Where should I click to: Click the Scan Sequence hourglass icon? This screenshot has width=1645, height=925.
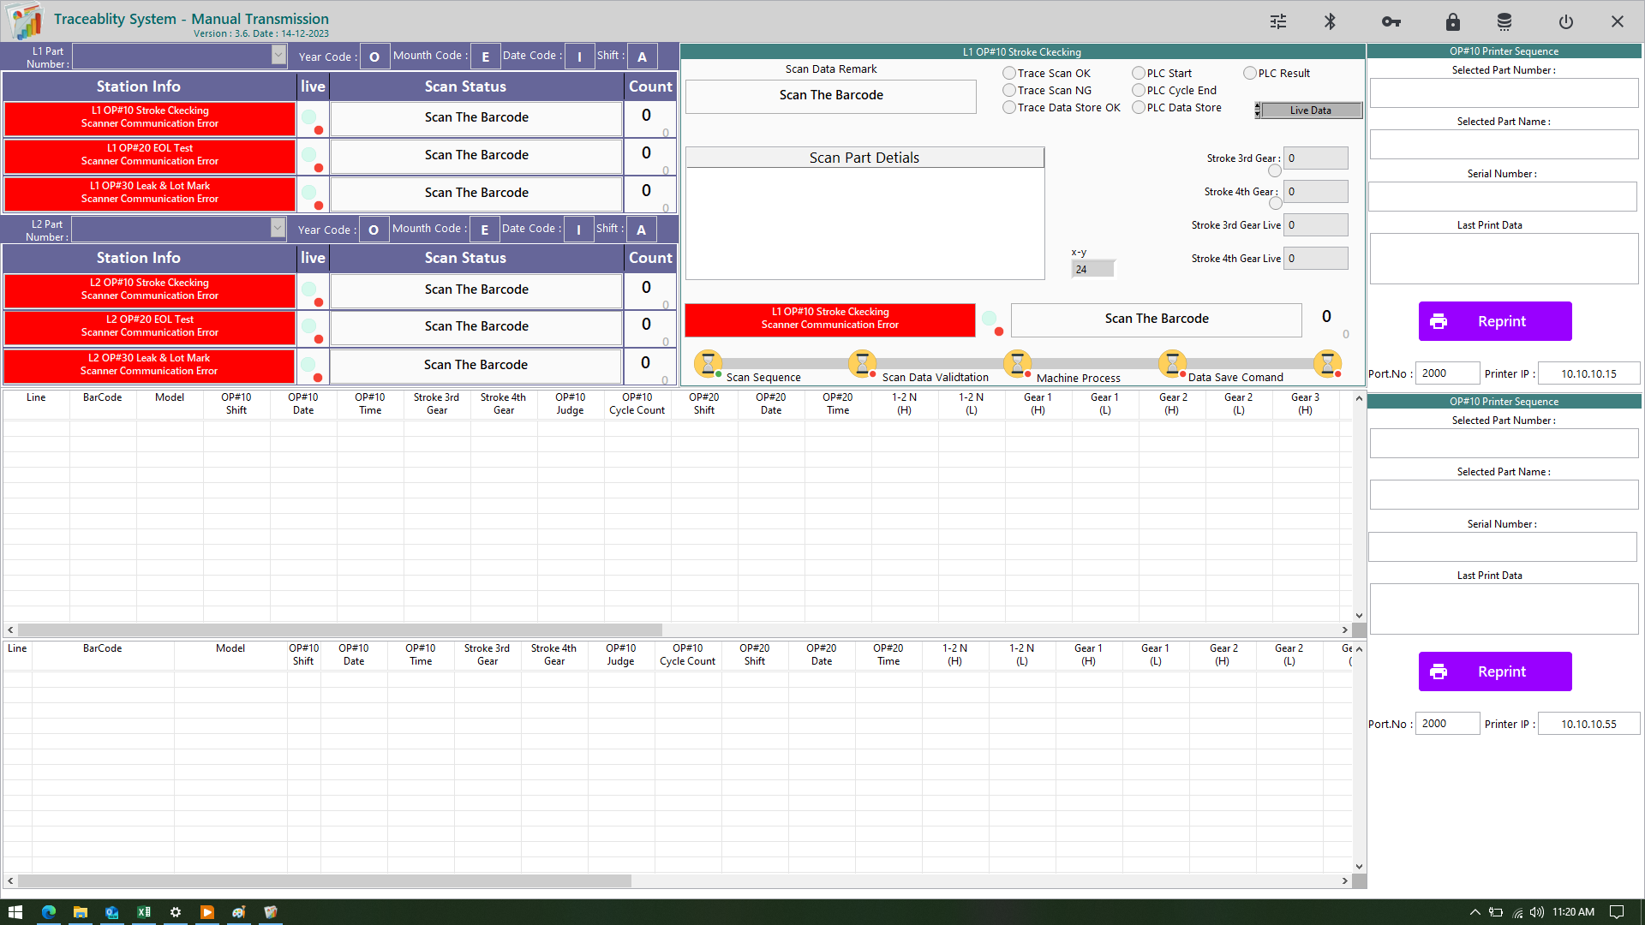708,363
